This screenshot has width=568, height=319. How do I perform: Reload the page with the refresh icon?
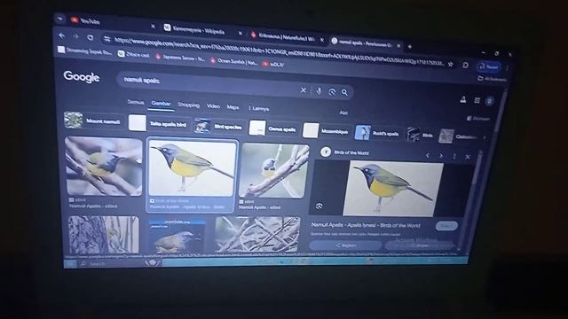pyautogui.click(x=91, y=37)
